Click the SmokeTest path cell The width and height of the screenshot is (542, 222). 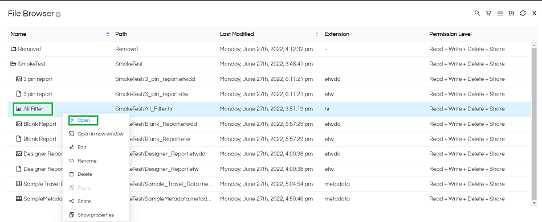pos(129,64)
